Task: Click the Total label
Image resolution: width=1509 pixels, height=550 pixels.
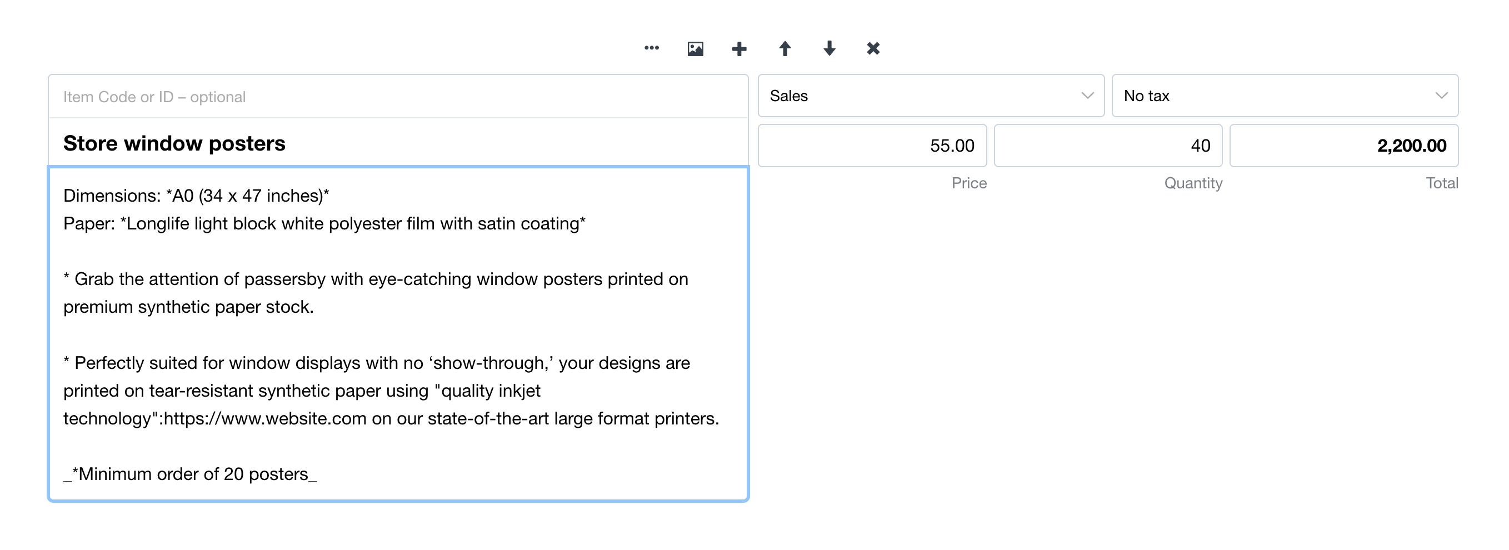Action: pos(1442,183)
